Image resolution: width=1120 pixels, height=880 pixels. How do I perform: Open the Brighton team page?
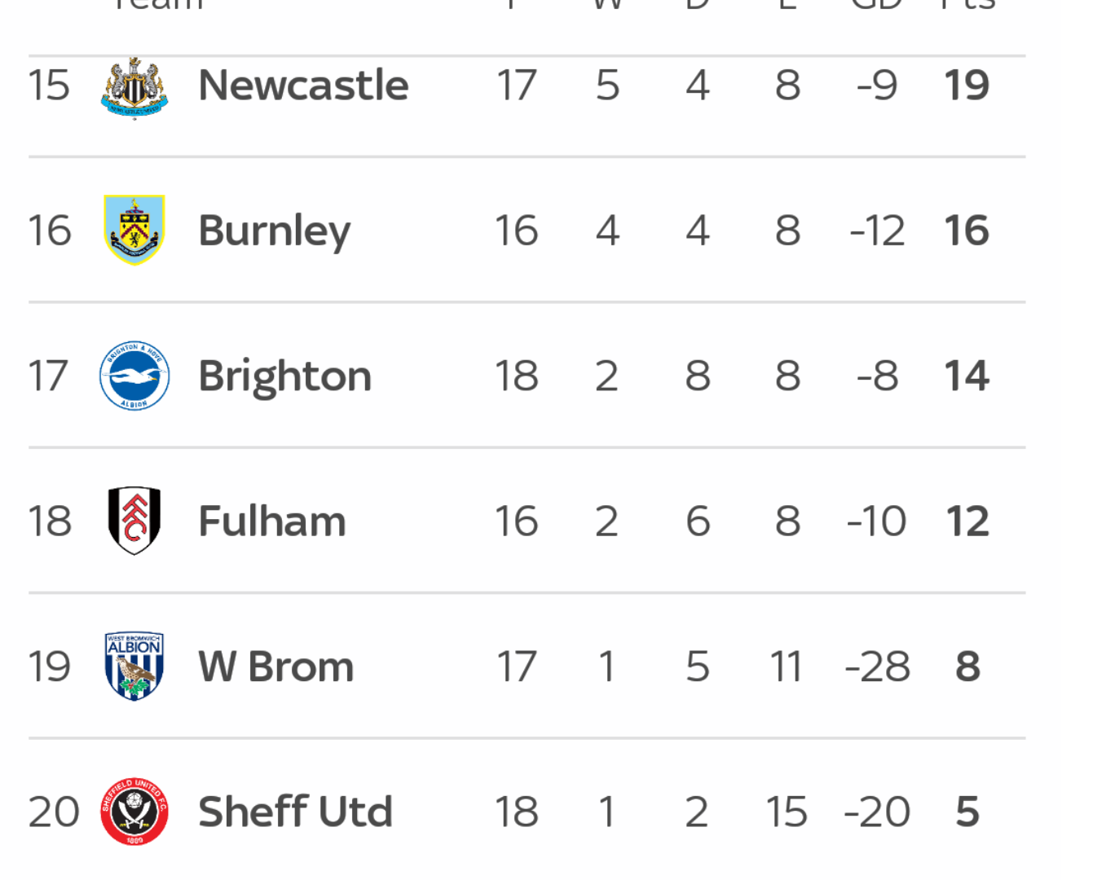click(x=284, y=377)
